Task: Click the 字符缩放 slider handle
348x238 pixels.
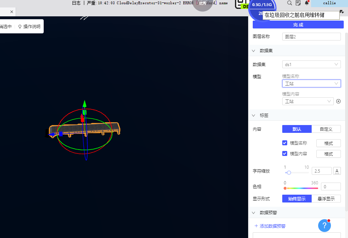Action: (x=289, y=173)
